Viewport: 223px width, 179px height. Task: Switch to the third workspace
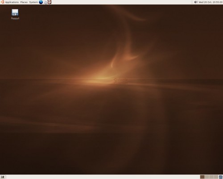(211, 177)
